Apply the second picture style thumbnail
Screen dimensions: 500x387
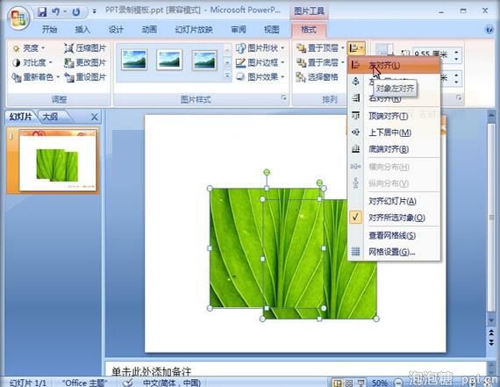[169, 60]
